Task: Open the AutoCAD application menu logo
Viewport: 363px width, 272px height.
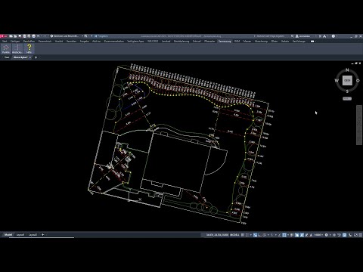Action: [4, 36]
